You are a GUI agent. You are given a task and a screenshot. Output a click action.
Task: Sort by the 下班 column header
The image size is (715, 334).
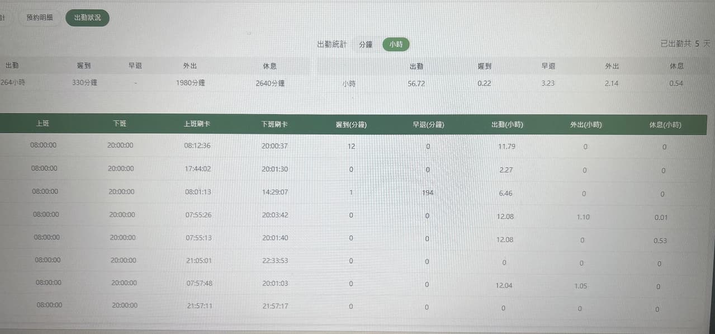pyautogui.click(x=120, y=123)
